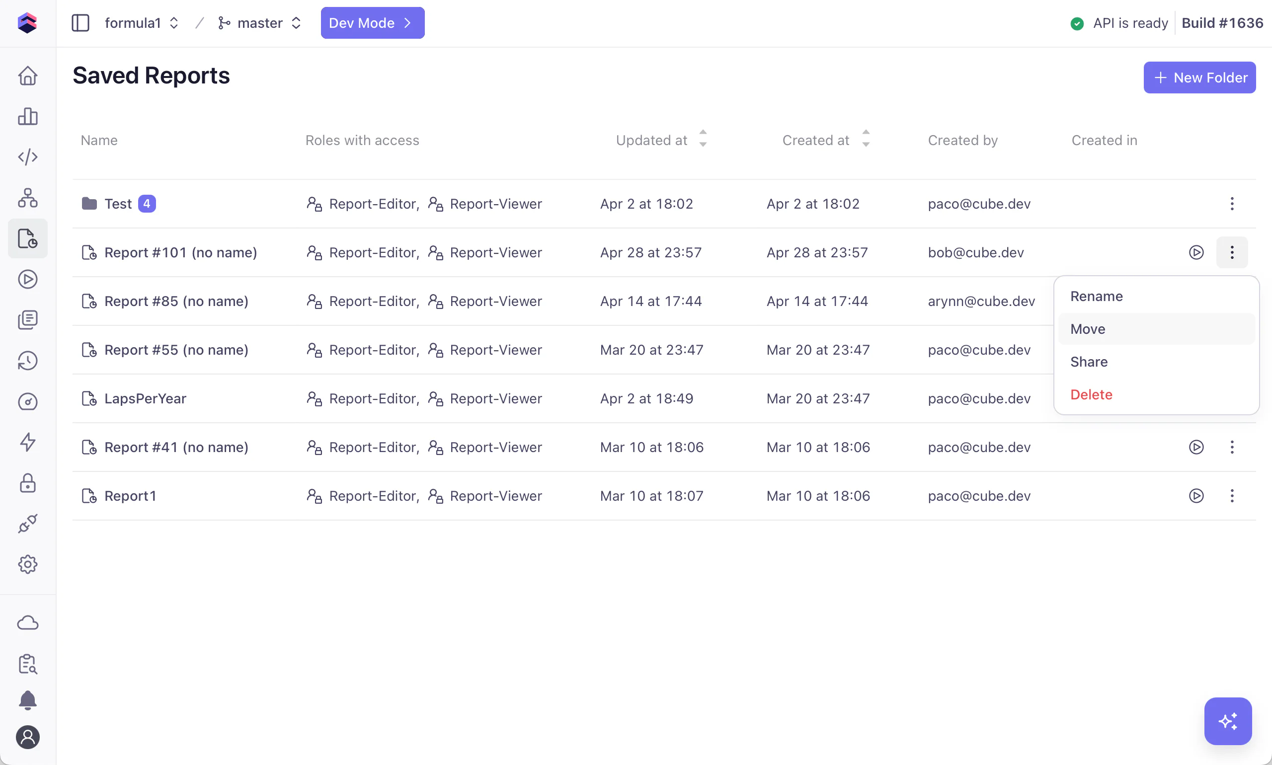
Task: Open three-dot menu for Report1
Action: tap(1232, 495)
